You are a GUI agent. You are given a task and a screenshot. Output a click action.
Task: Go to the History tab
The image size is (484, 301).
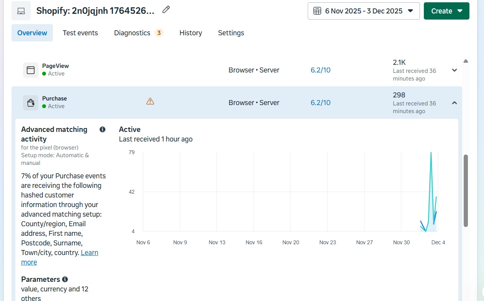point(190,33)
